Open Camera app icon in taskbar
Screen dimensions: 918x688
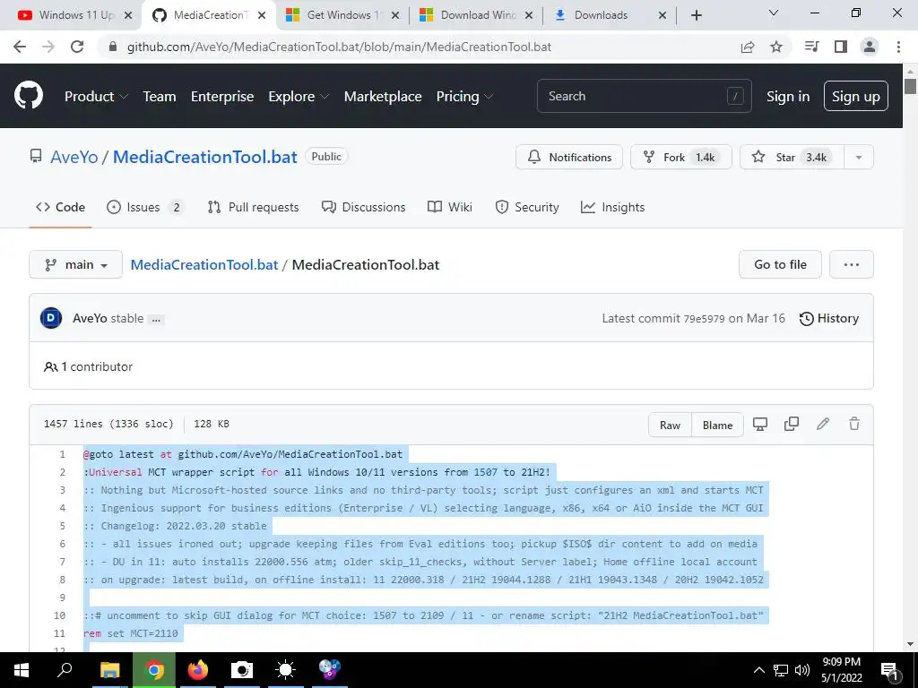pos(242,670)
